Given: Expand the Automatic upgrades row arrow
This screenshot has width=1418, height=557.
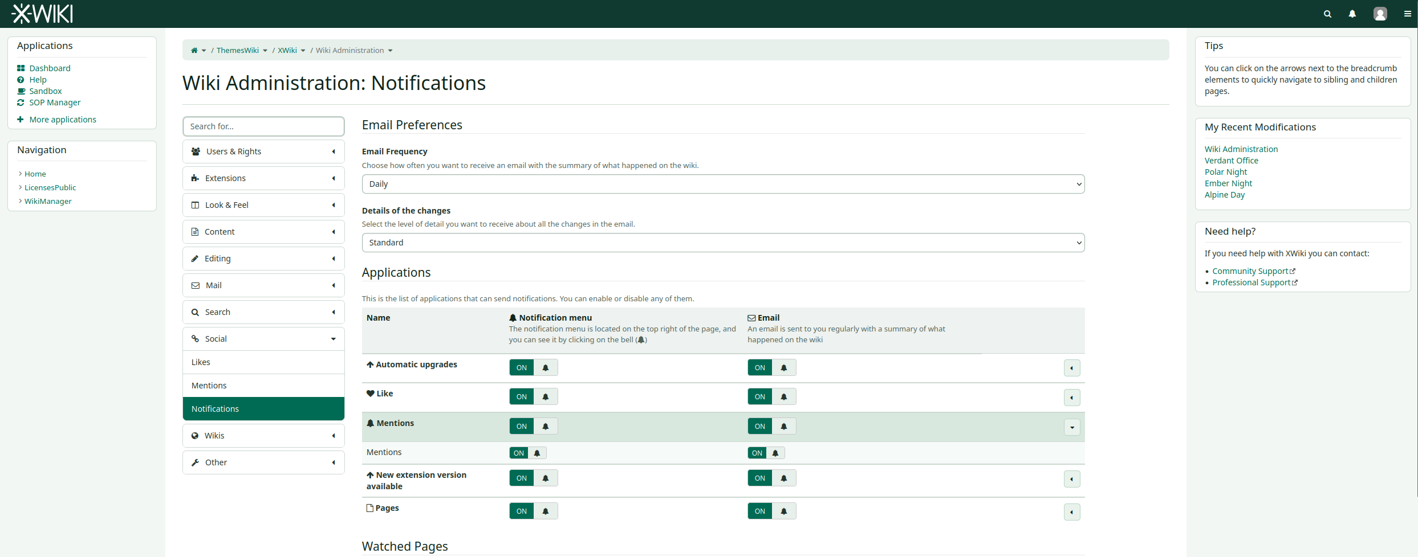Looking at the screenshot, I should click(1072, 368).
